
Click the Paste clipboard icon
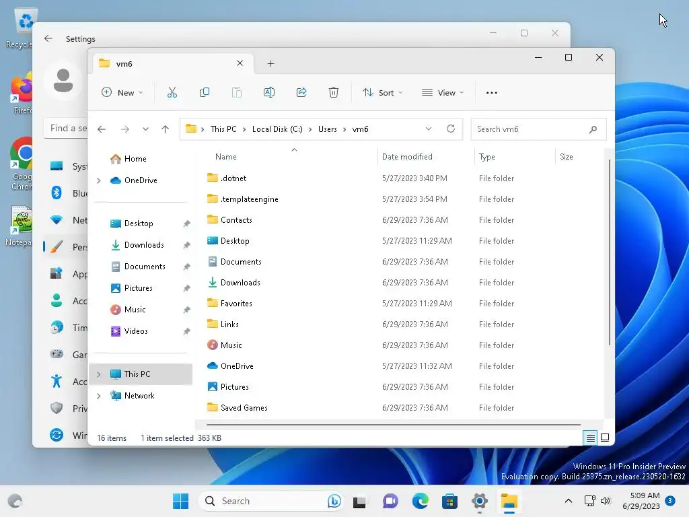click(237, 92)
